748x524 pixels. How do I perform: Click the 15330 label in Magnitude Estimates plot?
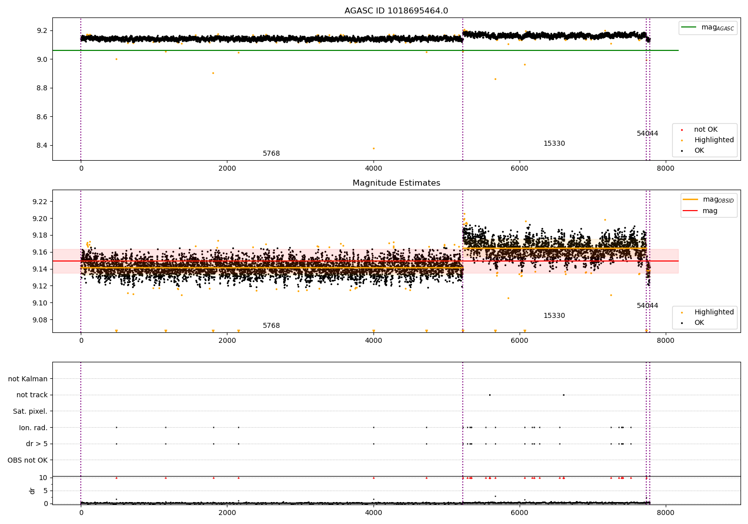(x=554, y=316)
